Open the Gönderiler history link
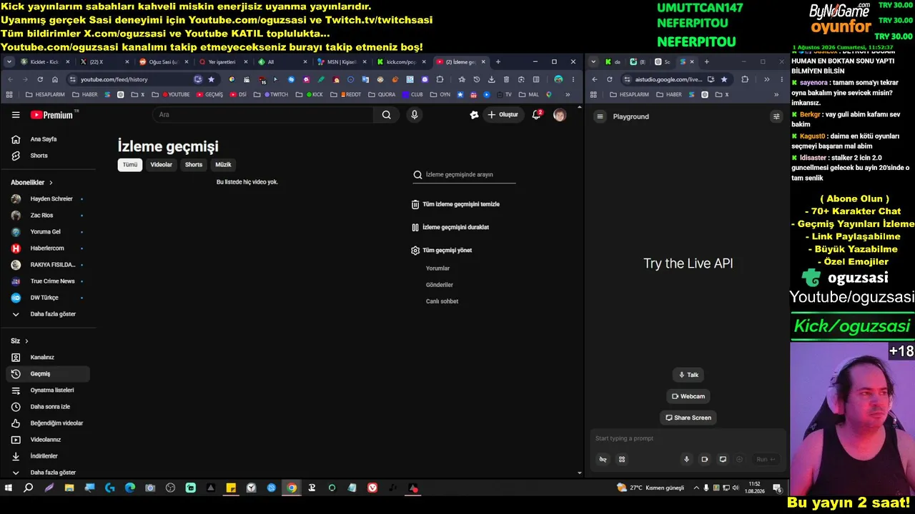The height and width of the screenshot is (514, 915). [440, 285]
